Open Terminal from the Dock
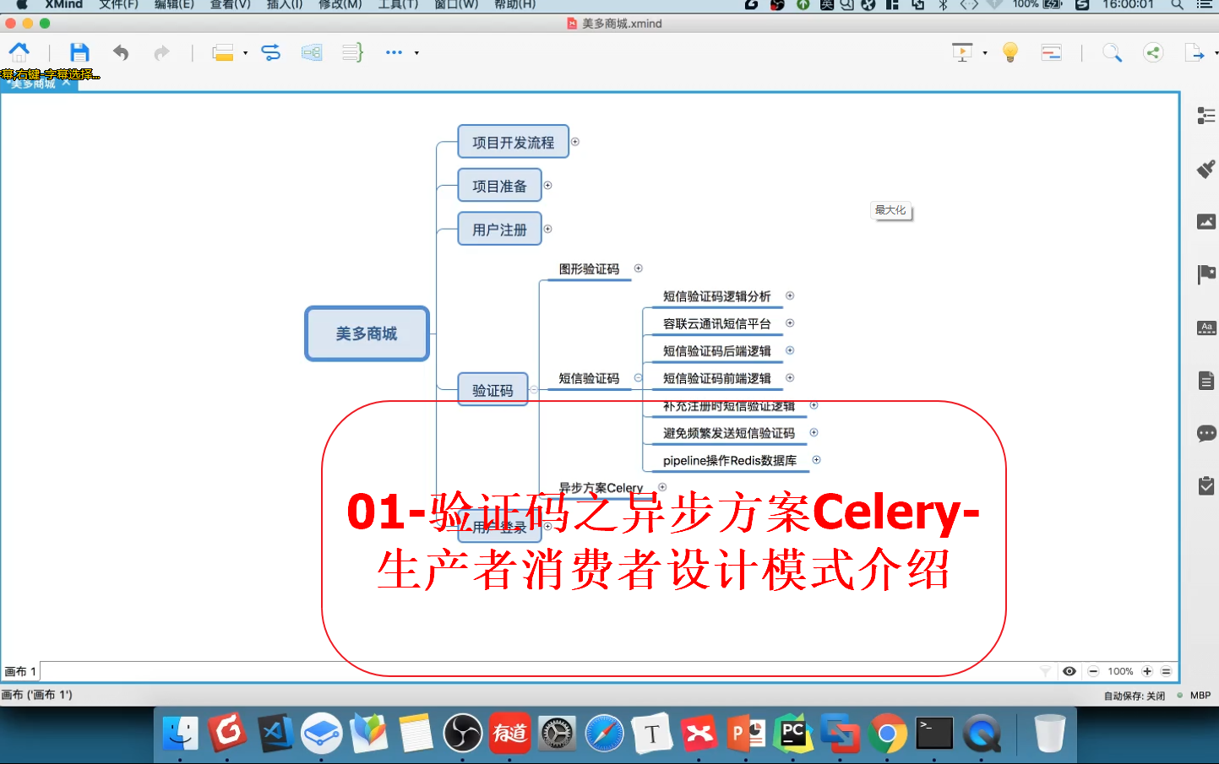 tap(934, 733)
